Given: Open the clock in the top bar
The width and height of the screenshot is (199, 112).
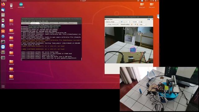Looking at the screenshot, I should point(83,1).
